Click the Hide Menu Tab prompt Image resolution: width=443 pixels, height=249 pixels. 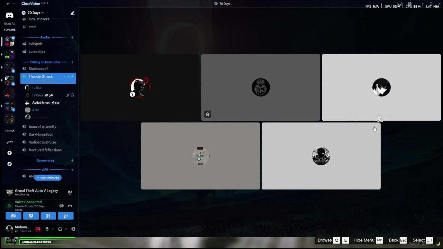coord(368,240)
